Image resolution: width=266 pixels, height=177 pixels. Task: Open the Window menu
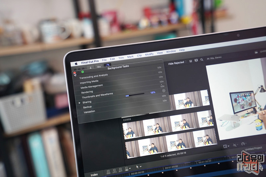click(x=171, y=51)
